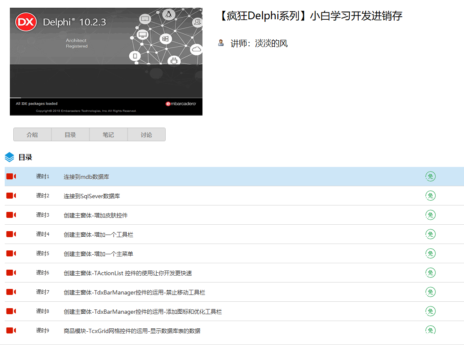Click the Delphi 10.2.3 course thumbnail
The width and height of the screenshot is (464, 345).
pyautogui.click(x=106, y=62)
